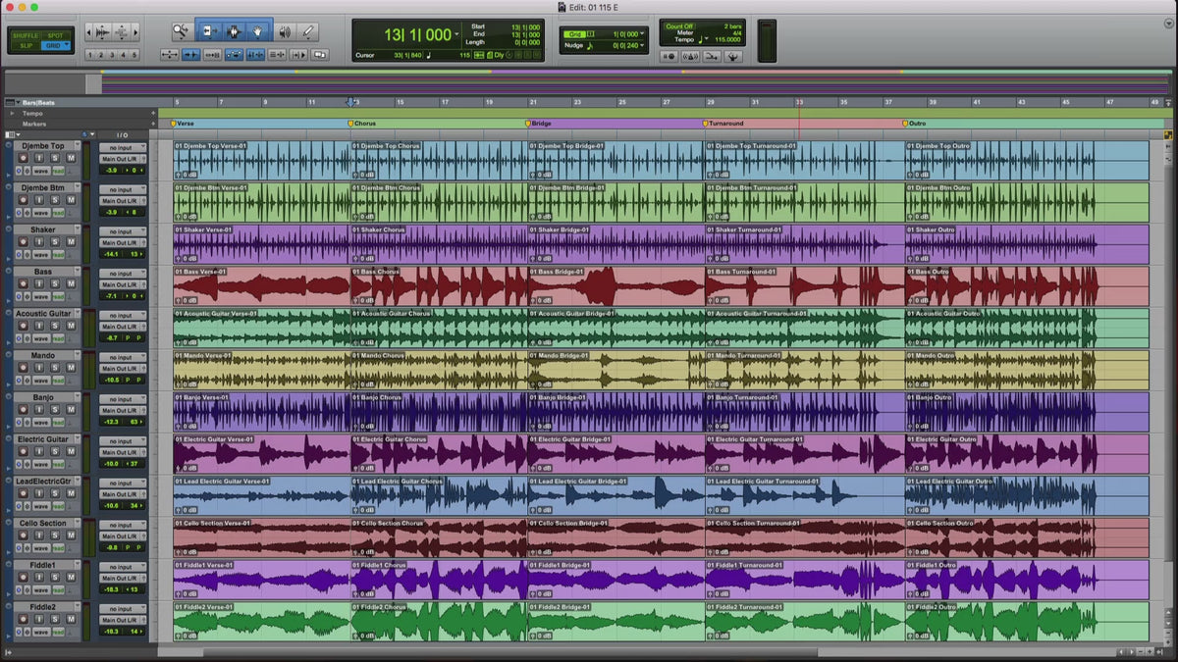Screen dimensions: 1178x662
Task: Pick the Pencil tool
Action: 307,31
